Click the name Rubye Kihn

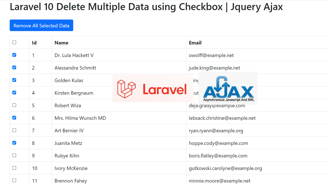point(67,156)
